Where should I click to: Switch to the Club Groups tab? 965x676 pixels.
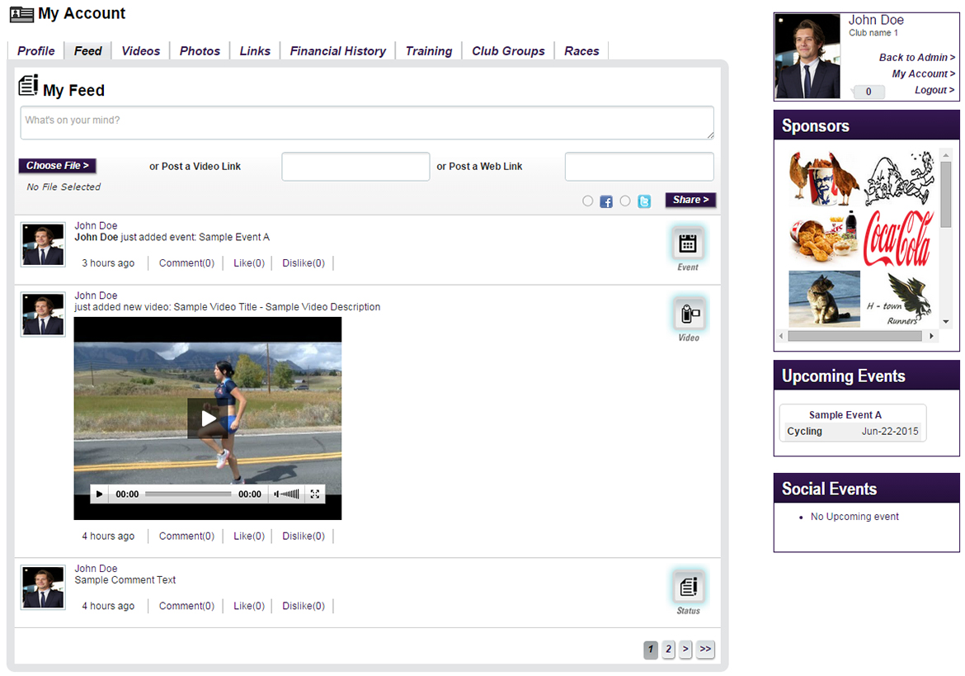tap(508, 51)
